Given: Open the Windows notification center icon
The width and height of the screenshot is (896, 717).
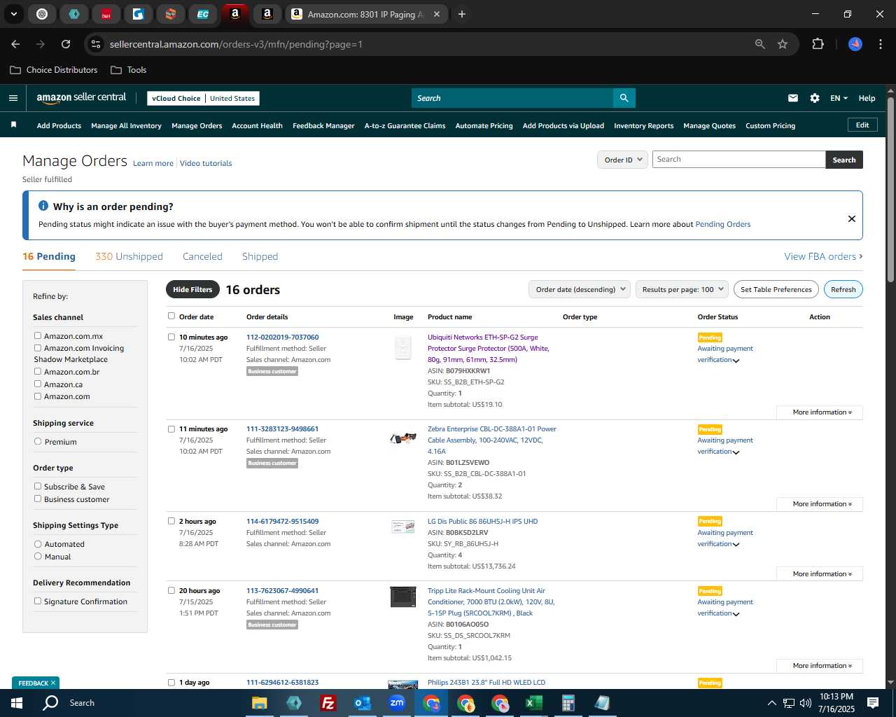Looking at the screenshot, I should coord(873,703).
